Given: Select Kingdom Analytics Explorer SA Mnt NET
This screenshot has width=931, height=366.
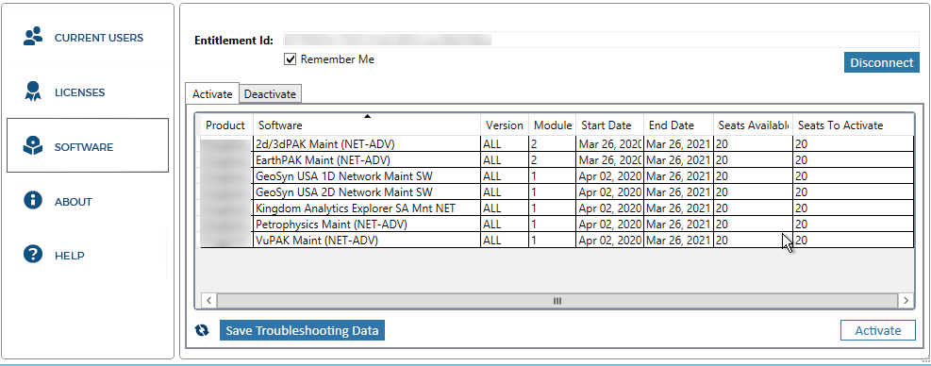Looking at the screenshot, I should pyautogui.click(x=557, y=208).
